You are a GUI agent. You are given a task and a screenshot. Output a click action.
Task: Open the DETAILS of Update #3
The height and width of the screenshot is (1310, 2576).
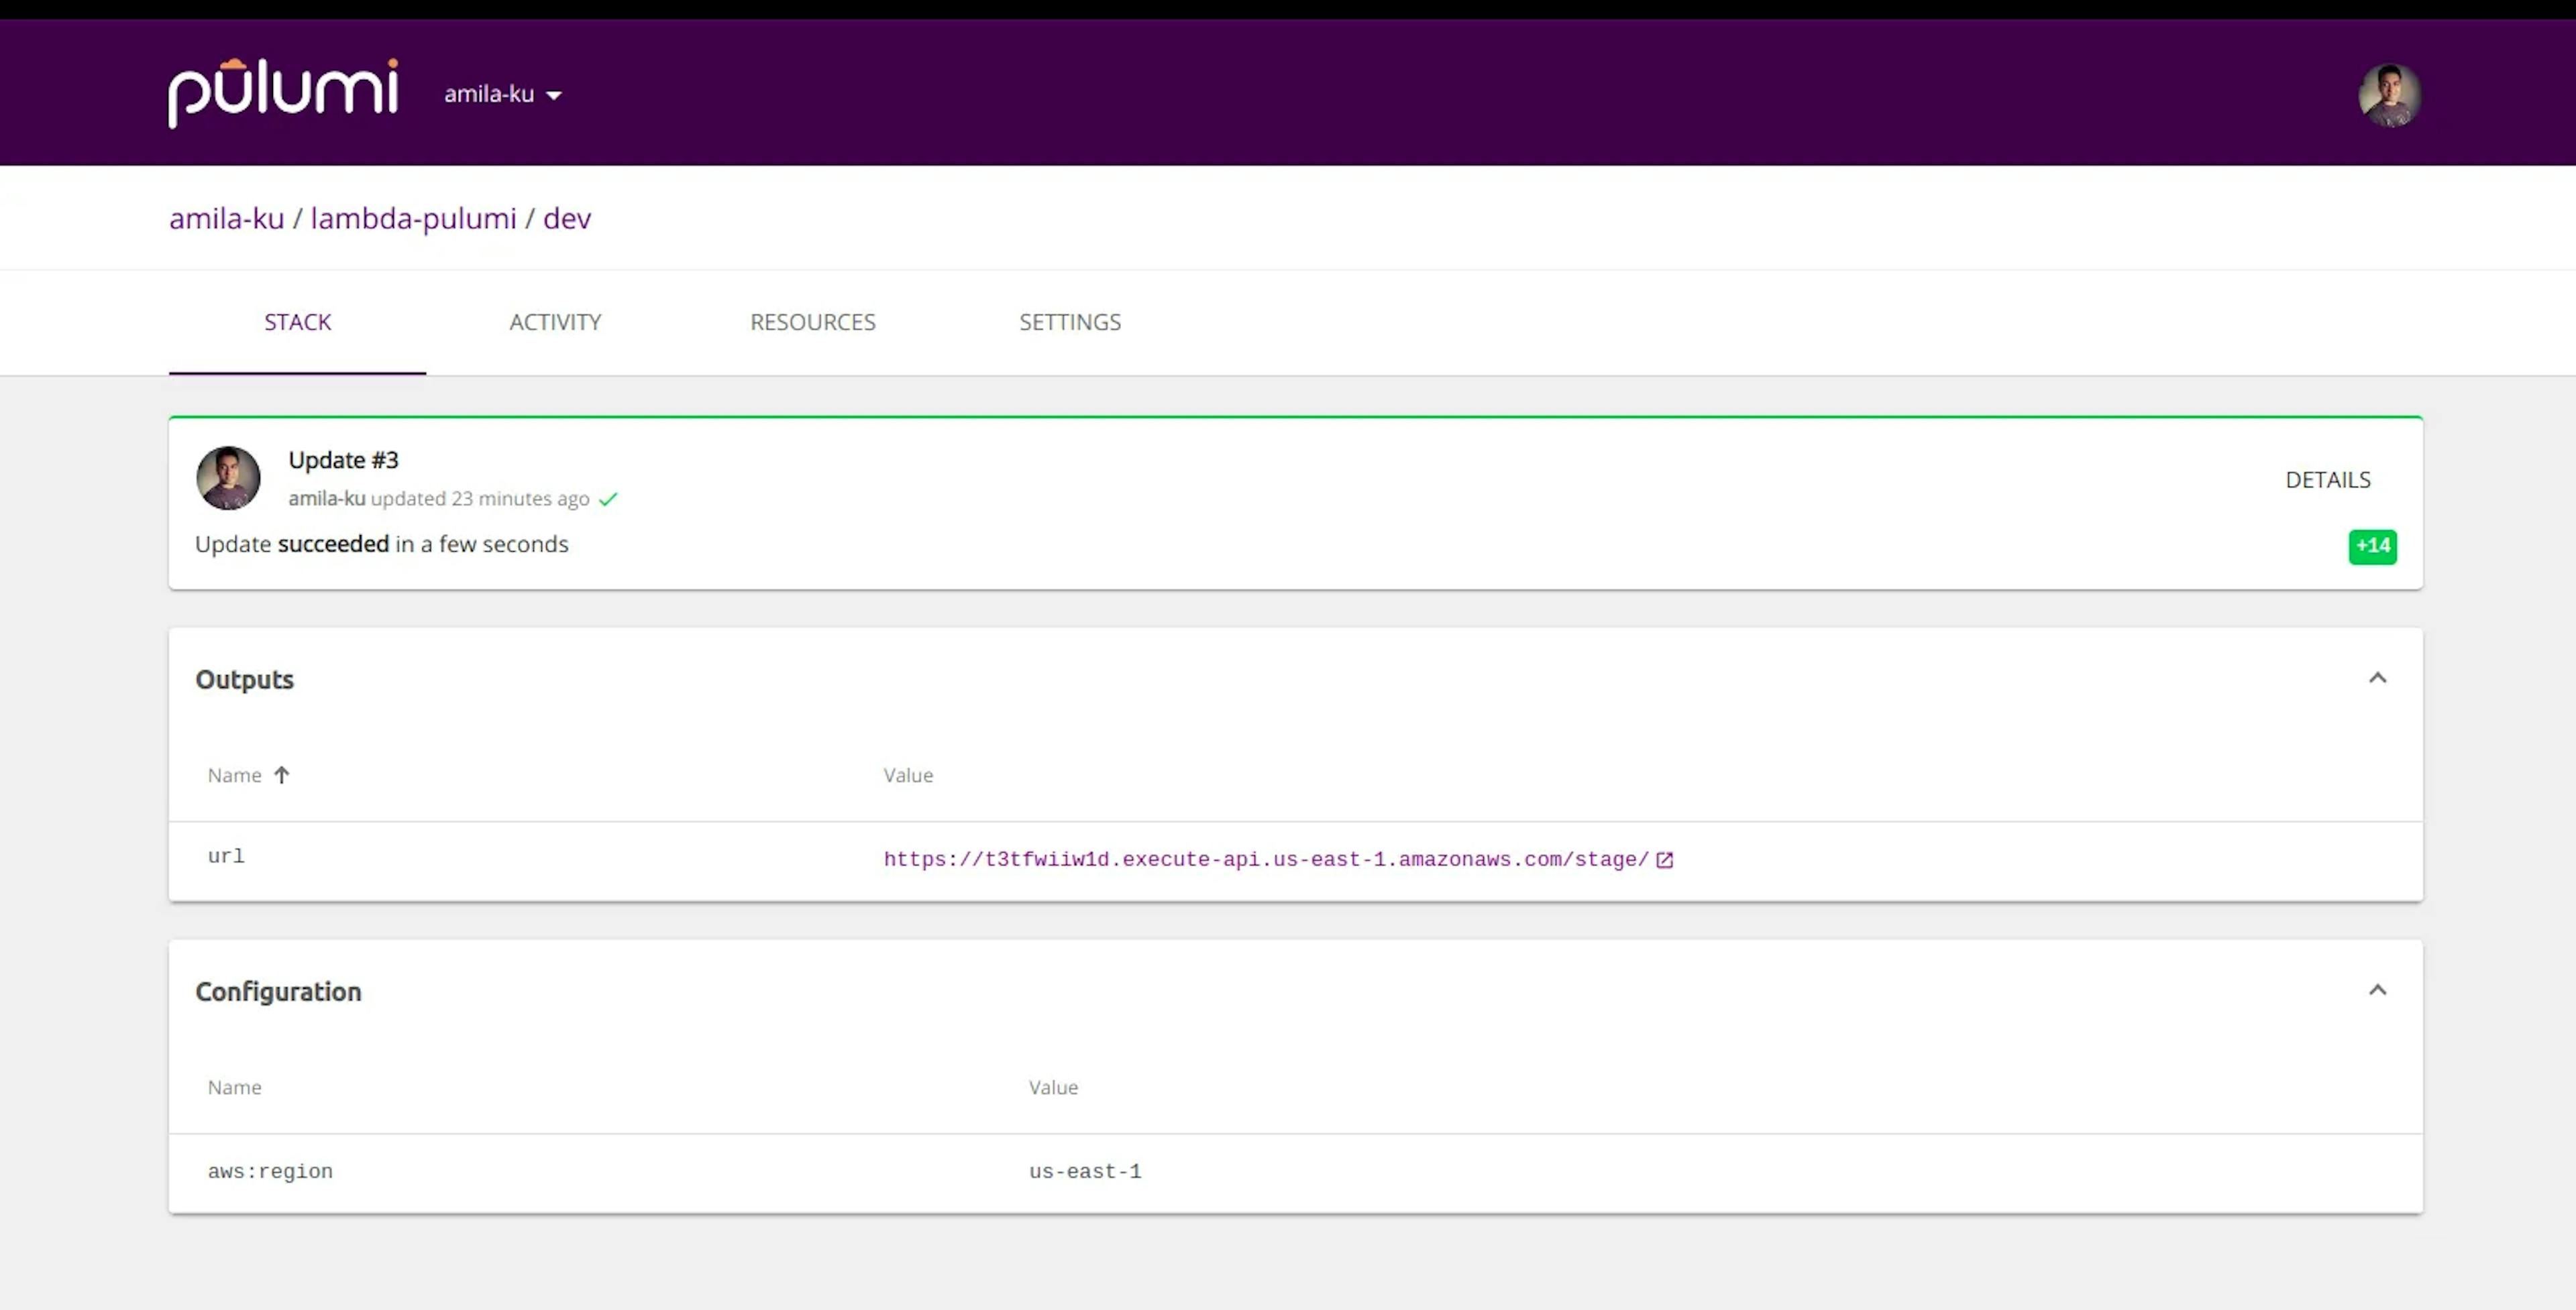2327,479
